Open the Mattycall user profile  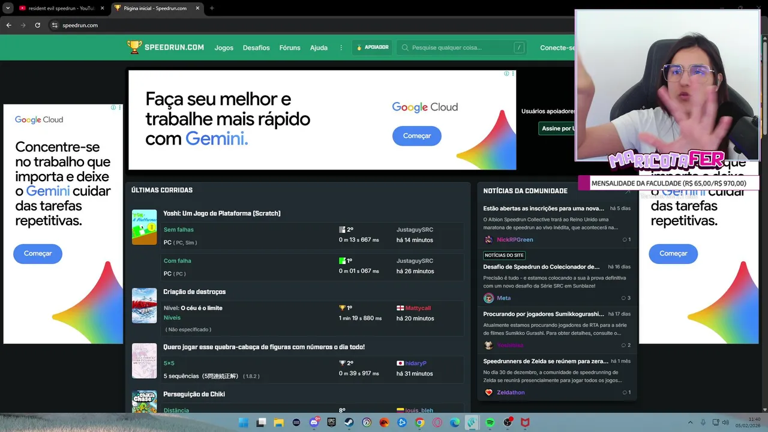coord(418,308)
